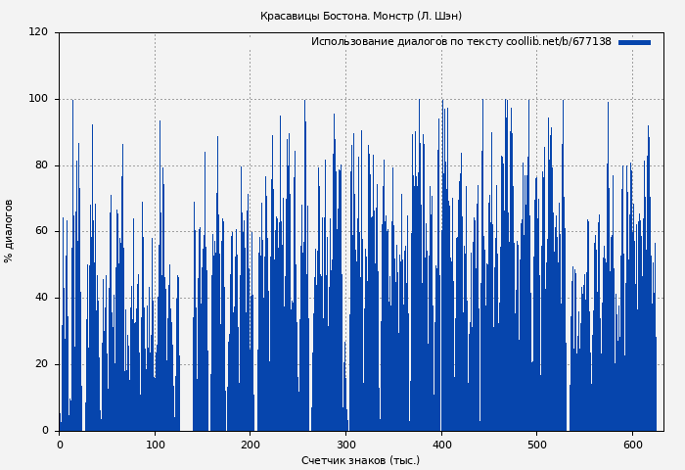This screenshot has height=470, width=685.
Task: Click the legend text "Использование диалогов по тексту"
Action: click(x=406, y=42)
